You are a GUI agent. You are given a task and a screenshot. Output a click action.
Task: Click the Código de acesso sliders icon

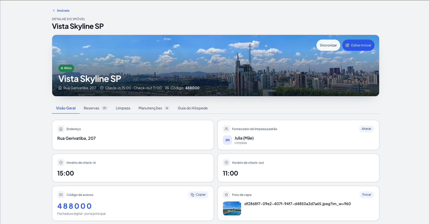coord(61,195)
